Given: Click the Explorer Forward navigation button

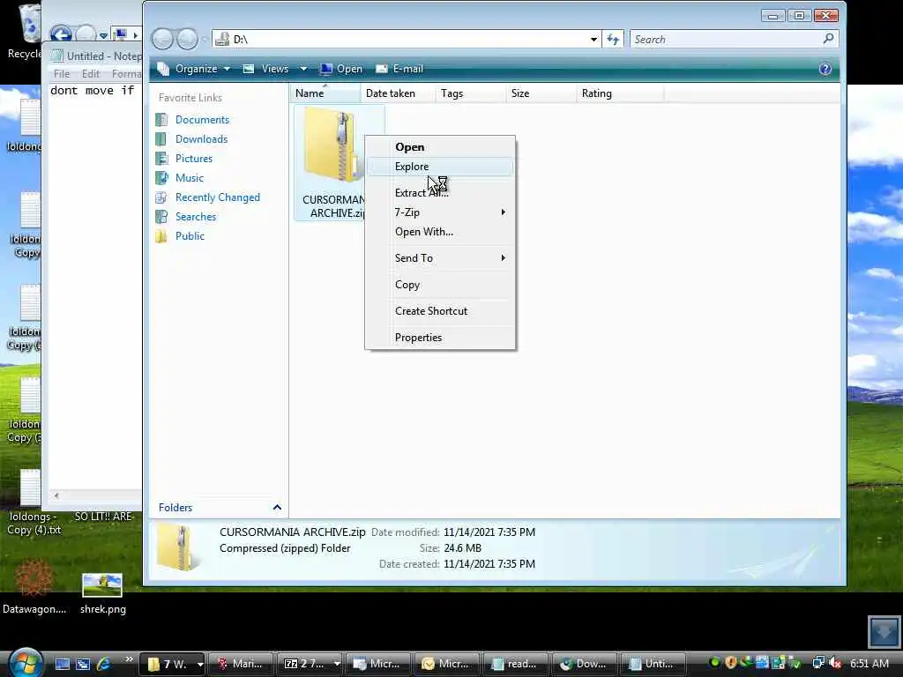Looking at the screenshot, I should click(x=187, y=39).
